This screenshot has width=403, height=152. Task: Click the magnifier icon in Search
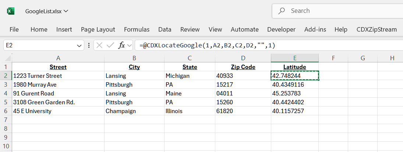(x=282, y=11)
